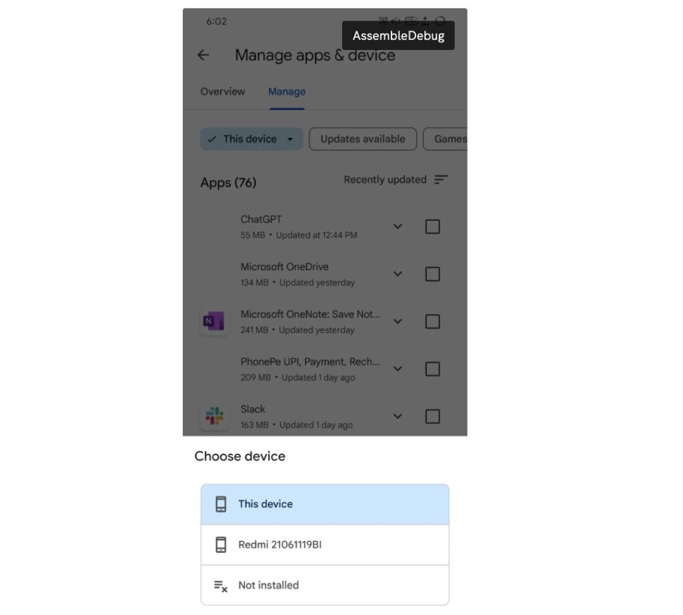683x615 pixels.
Task: Open the Overview tab
Action: point(223,91)
